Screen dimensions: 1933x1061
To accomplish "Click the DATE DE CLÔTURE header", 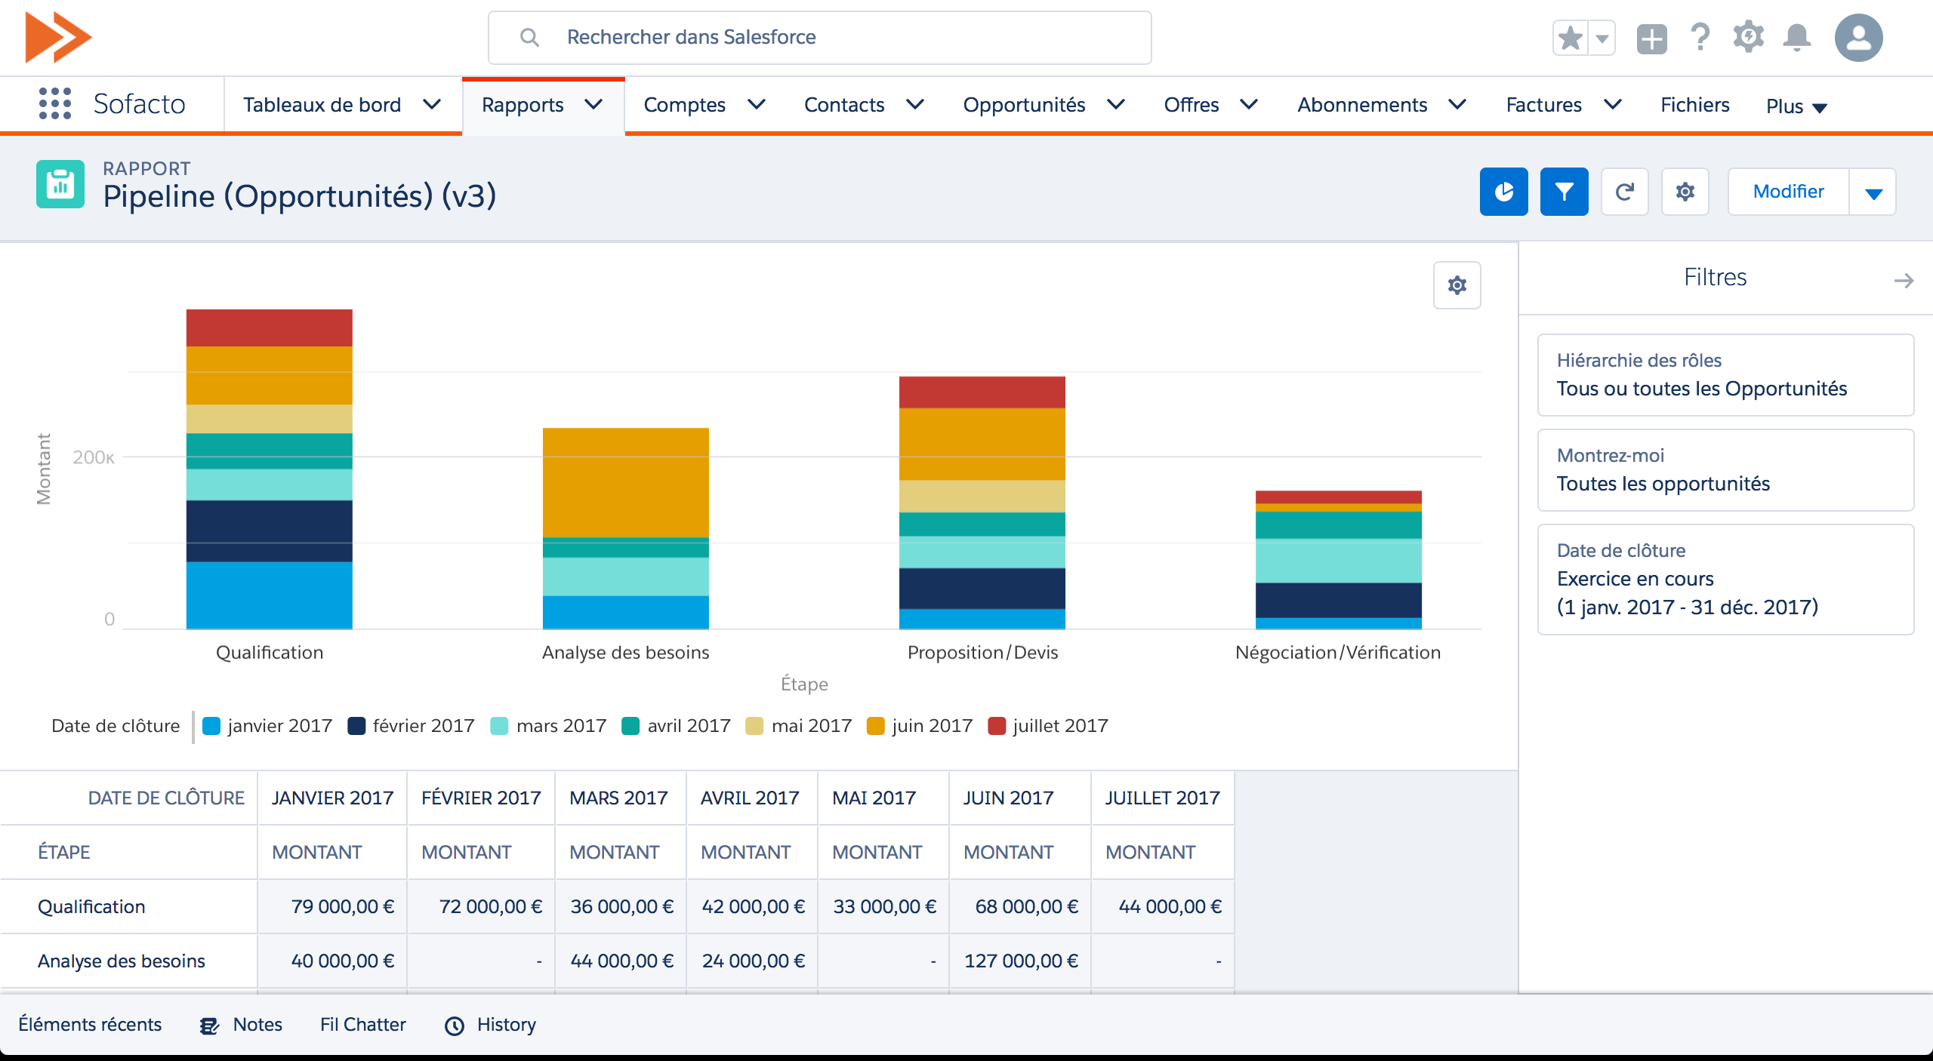I will tap(166, 798).
